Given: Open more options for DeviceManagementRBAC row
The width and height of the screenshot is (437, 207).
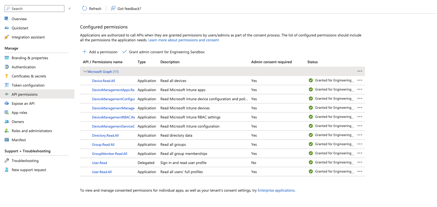Looking at the screenshot, I should [x=360, y=117].
